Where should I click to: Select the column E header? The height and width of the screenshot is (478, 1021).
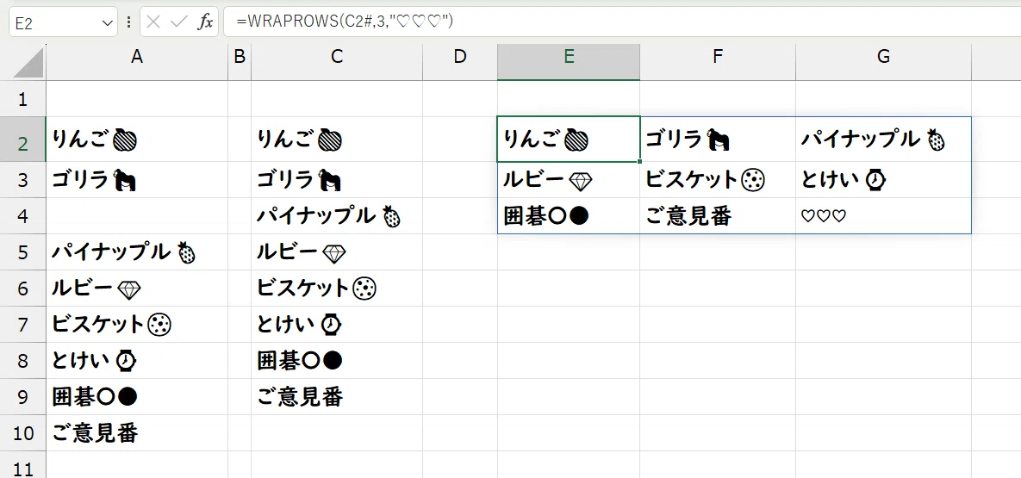pos(569,57)
